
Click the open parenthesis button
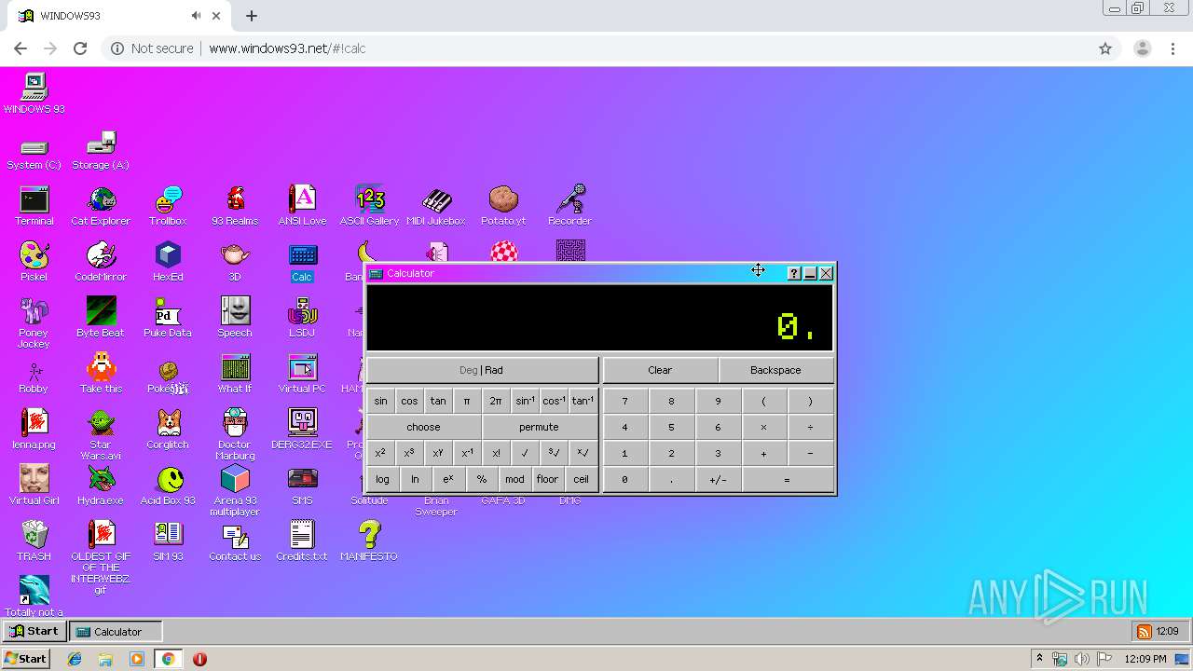coord(763,401)
